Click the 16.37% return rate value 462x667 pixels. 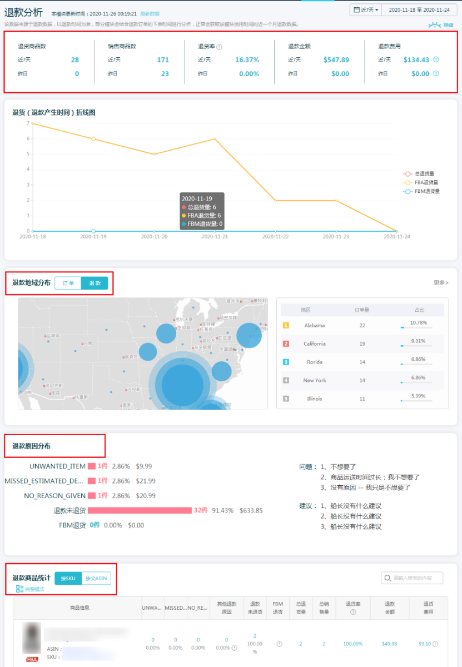point(247,59)
